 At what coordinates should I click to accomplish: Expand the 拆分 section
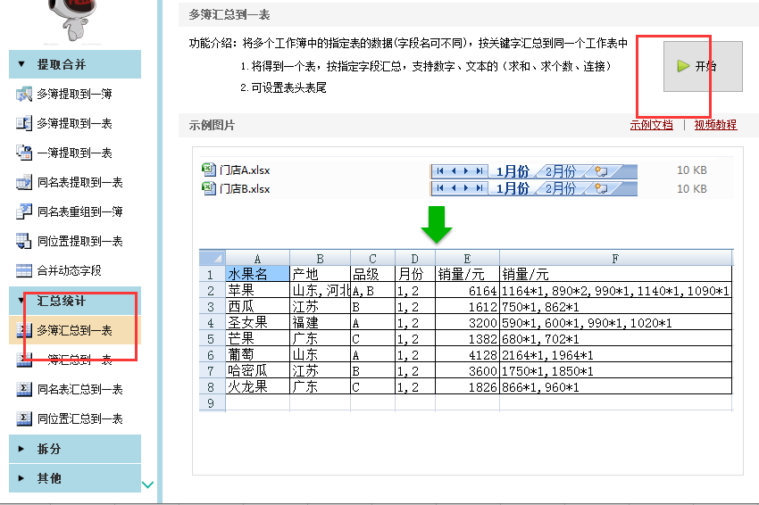(x=21, y=449)
